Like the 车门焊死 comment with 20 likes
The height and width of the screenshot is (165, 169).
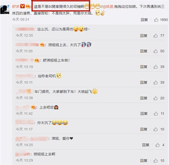pyautogui.click(x=155, y=98)
